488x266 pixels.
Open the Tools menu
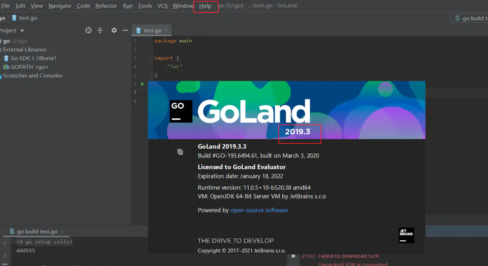tap(145, 6)
